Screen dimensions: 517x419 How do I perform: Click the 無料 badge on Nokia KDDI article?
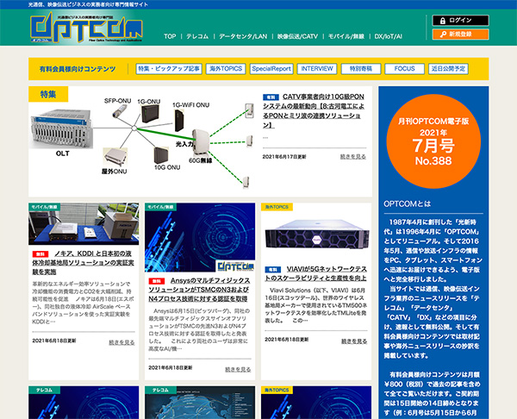(x=40, y=254)
